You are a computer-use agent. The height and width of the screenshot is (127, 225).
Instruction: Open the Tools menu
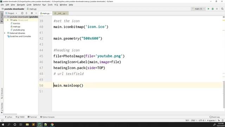pyautogui.click(x=50, y=5)
